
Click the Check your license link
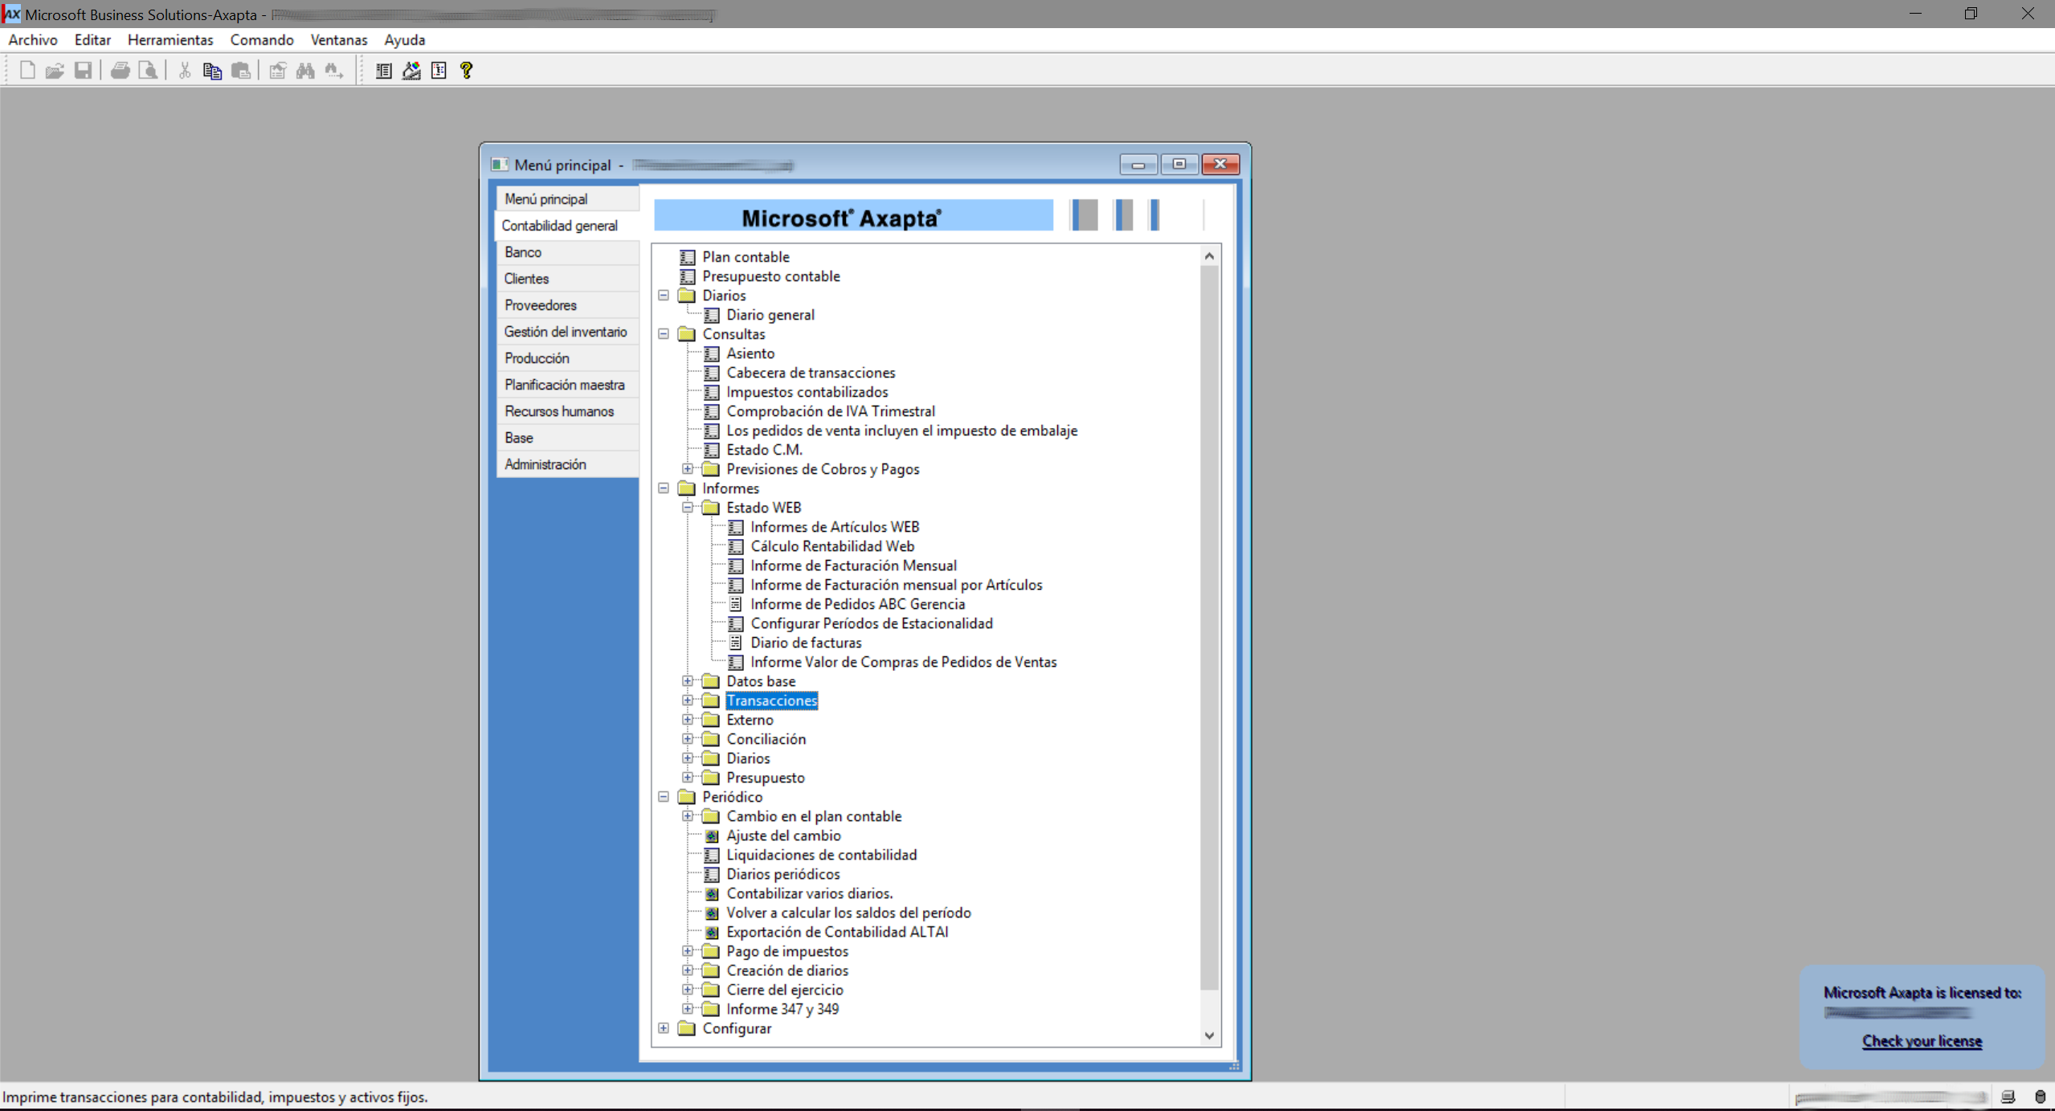[x=1922, y=1041]
